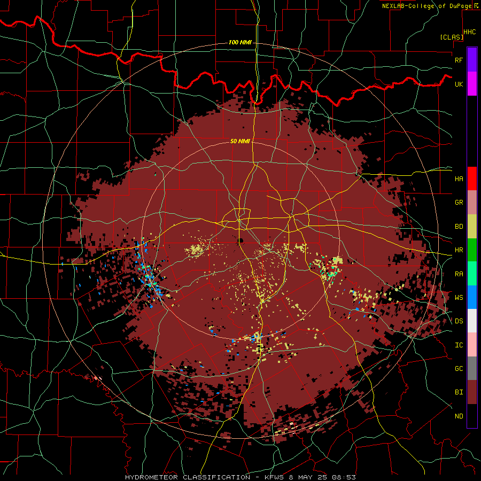Viewport: 481px width, 481px height.
Task: Click the [CLAS] units label
Action: (452, 37)
